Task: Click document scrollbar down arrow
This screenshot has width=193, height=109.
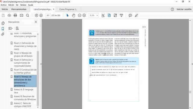Action: pyautogui.click(x=190, y=108)
